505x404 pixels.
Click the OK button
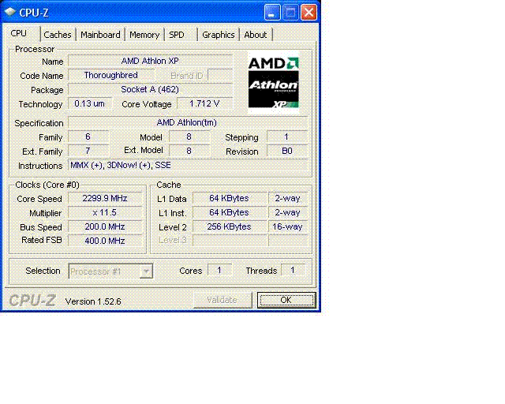(x=286, y=300)
